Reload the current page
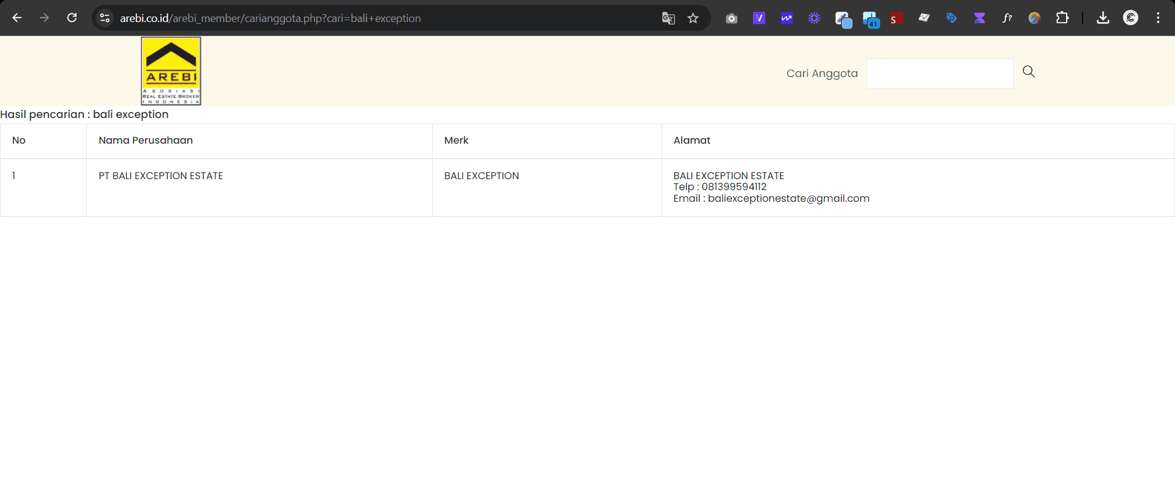The width and height of the screenshot is (1175, 494). (72, 18)
